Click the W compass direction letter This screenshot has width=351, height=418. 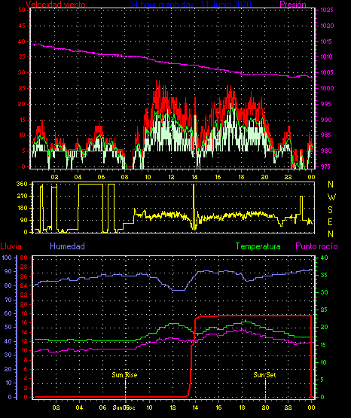331,197
